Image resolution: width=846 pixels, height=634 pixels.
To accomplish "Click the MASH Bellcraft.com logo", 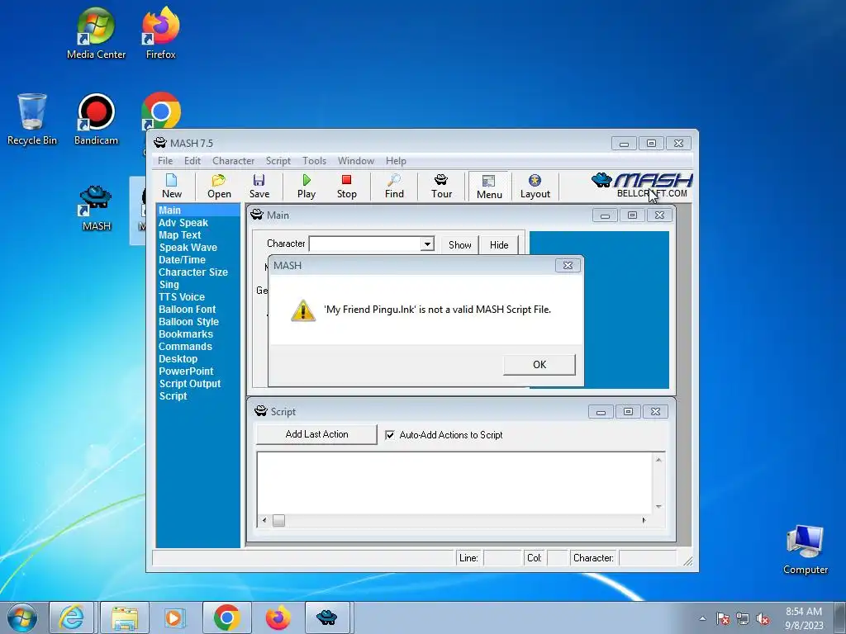I will tap(641, 186).
